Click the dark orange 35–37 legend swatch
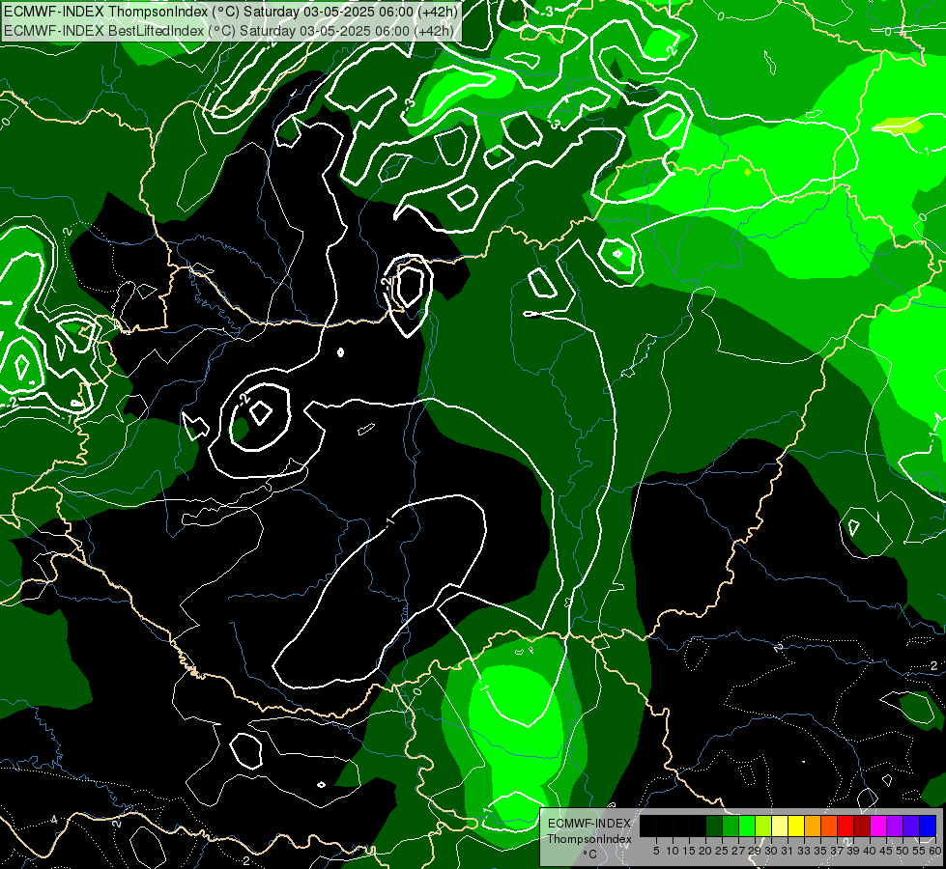 (x=829, y=826)
